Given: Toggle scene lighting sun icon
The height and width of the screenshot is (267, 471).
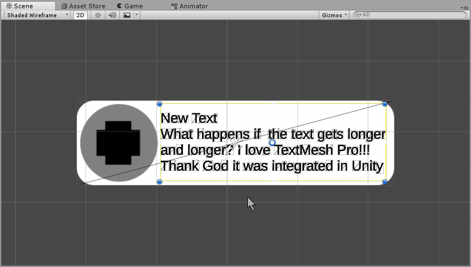Looking at the screenshot, I should click(x=98, y=15).
